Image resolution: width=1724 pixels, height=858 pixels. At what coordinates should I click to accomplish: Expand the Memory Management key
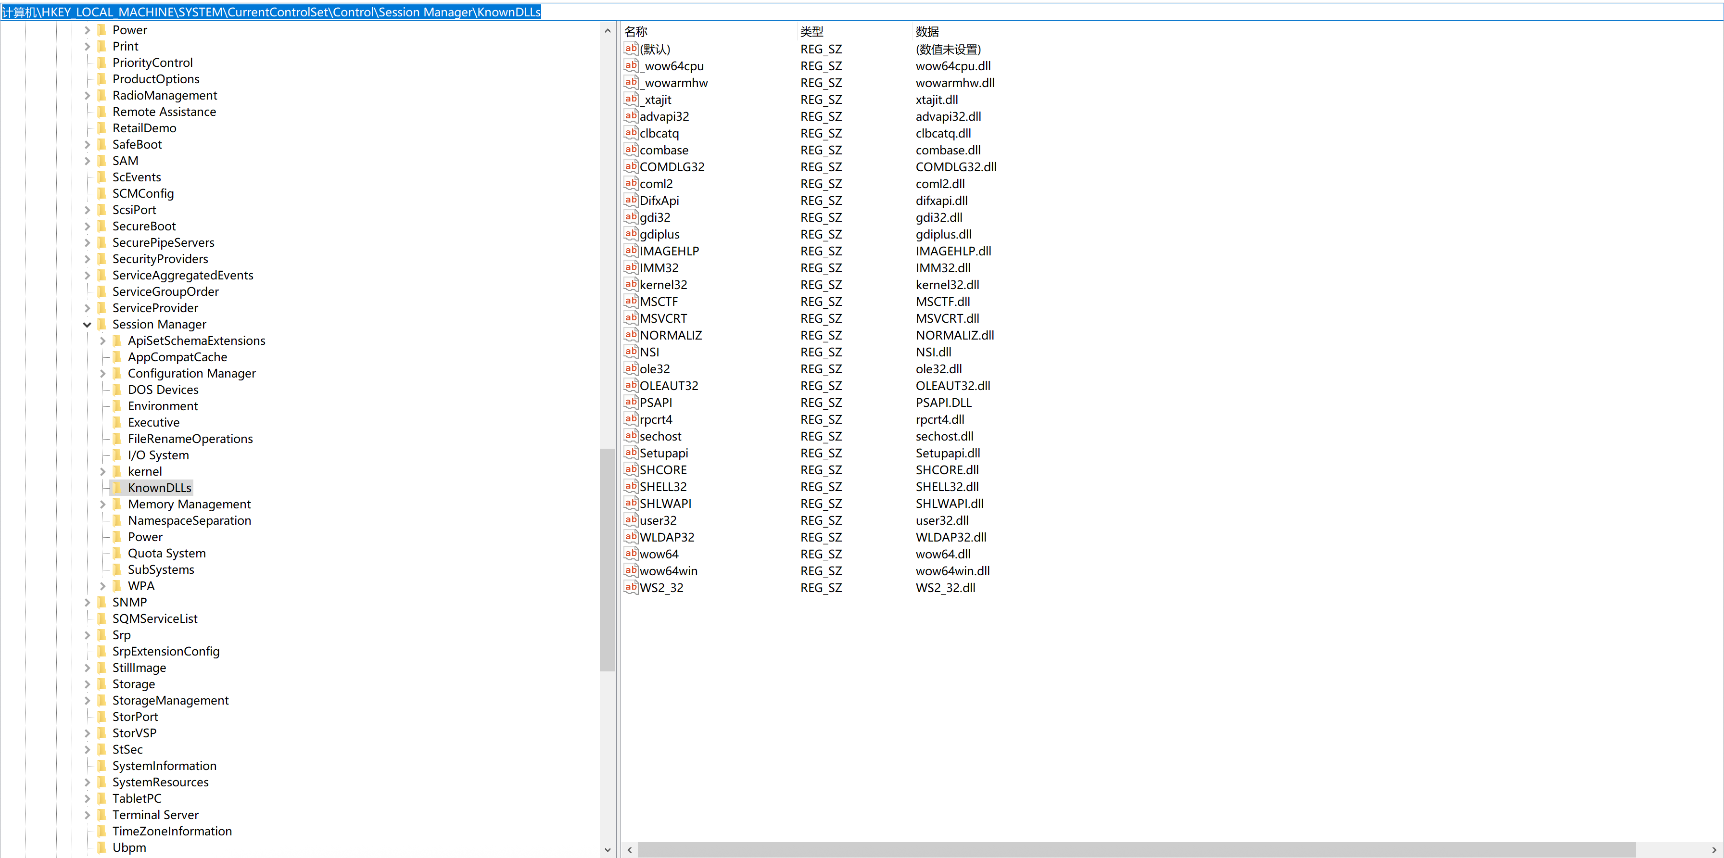pyautogui.click(x=103, y=504)
